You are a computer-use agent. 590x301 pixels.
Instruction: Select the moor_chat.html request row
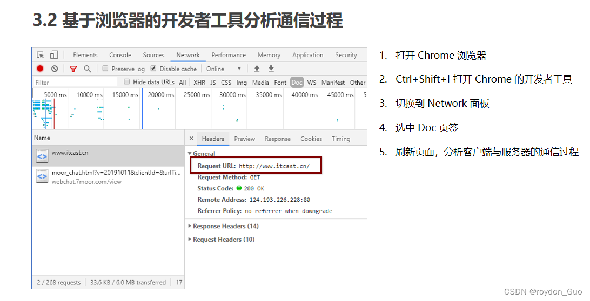coord(109,176)
